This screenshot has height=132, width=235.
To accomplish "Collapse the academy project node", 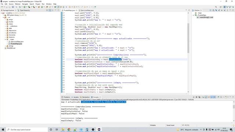I will pos(1,13).
